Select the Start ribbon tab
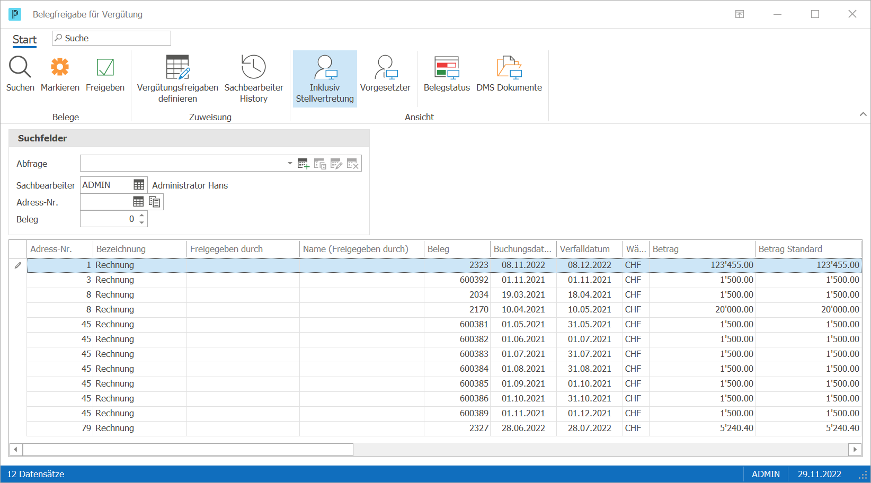The image size is (871, 483). [x=24, y=40]
